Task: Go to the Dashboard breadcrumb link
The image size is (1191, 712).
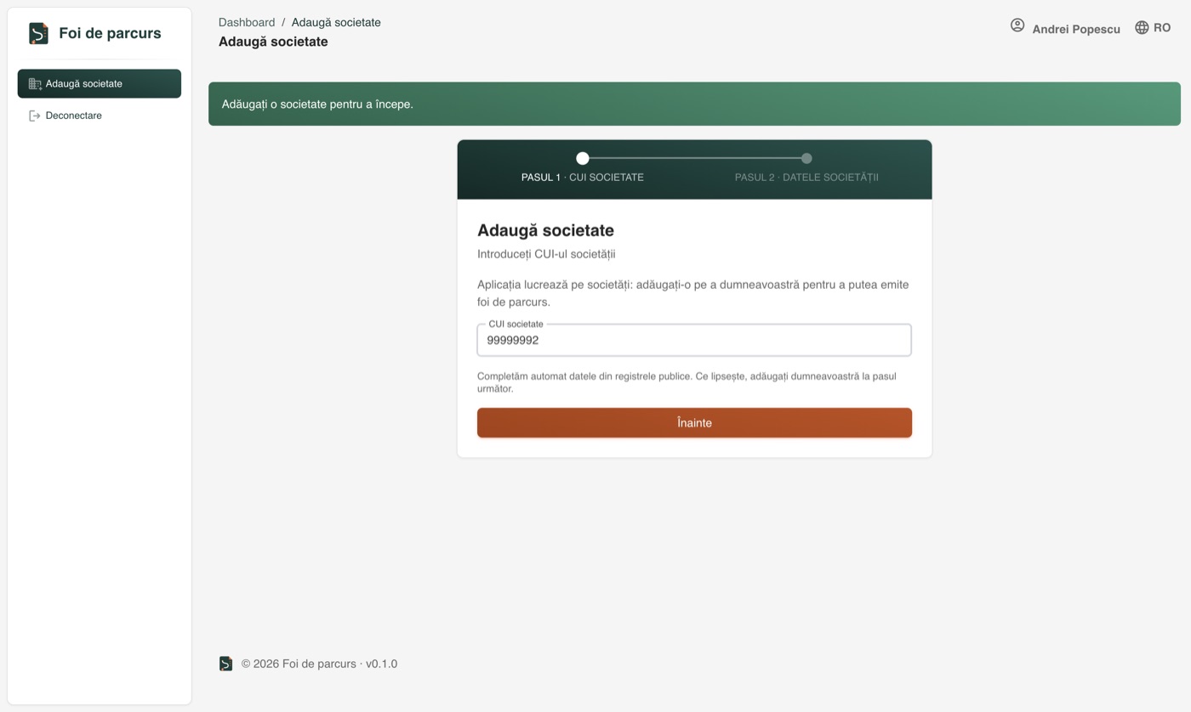Action: (x=247, y=23)
